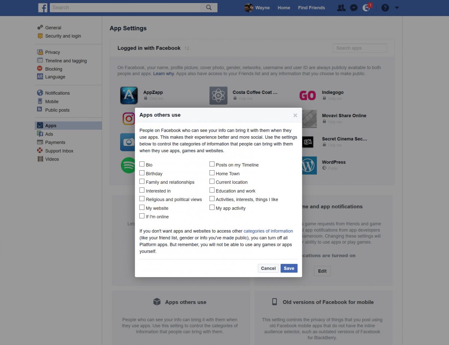Click the Indiegogo GO icon
Image resolution: width=449 pixels, height=345 pixels.
308,95
